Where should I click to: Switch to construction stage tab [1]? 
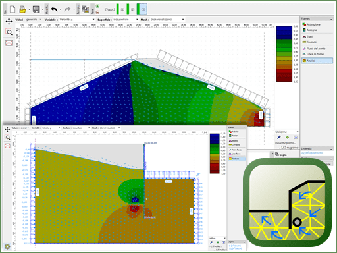click(122, 9)
